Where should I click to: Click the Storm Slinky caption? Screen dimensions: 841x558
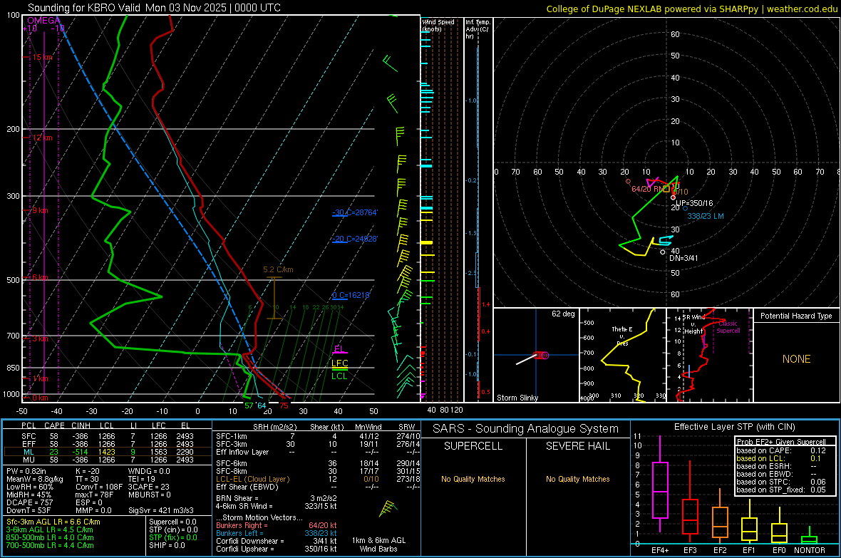coord(517,398)
